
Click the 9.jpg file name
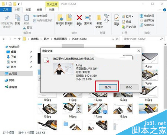(148, 83)
